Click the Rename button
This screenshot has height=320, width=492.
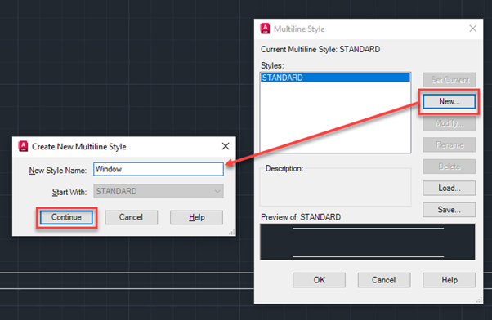449,144
